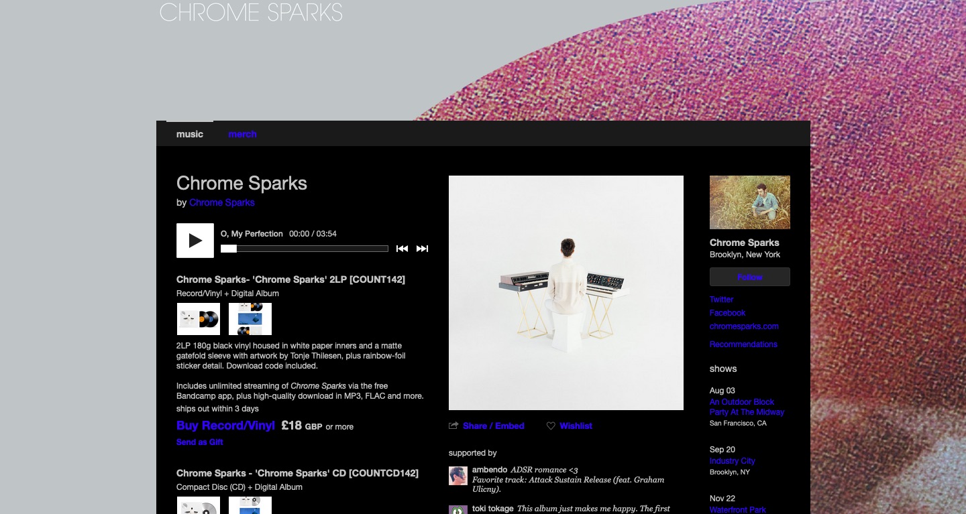966x514 pixels.
Task: Visit chromesparks.com website link
Action: coord(744,326)
